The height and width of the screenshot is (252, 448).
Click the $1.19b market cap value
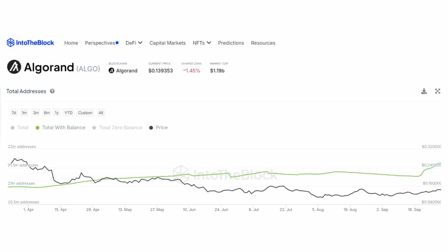(217, 71)
